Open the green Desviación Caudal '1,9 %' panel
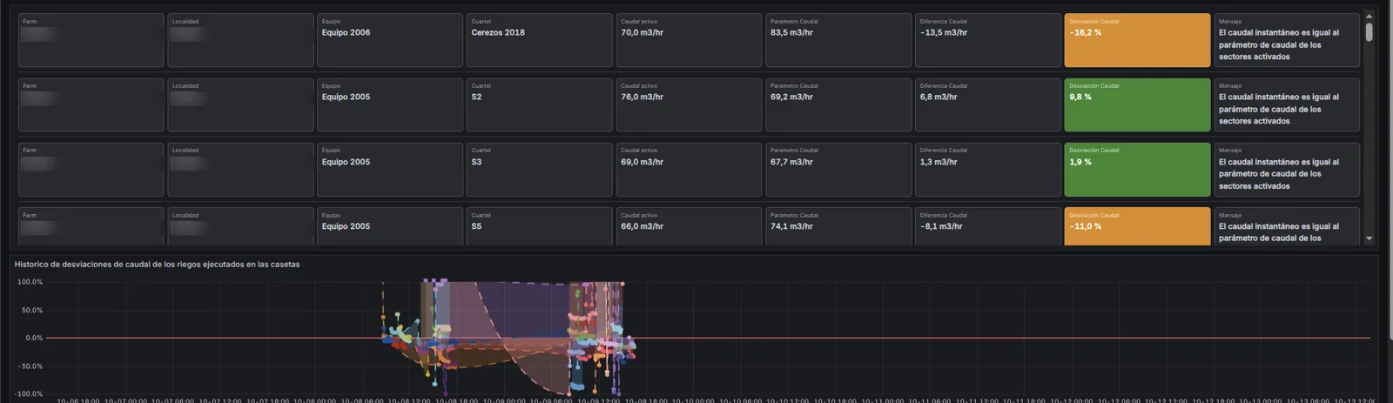 click(x=1137, y=170)
